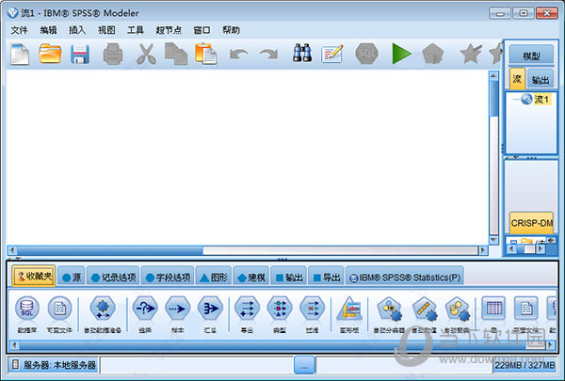Screen dimensions: 565x381
Task: Pick the 自动分类器 (Auto Classifier) node
Action: point(390,309)
